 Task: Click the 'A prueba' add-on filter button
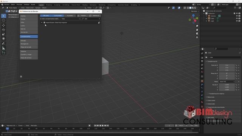pyautogui.click(x=70, y=15)
